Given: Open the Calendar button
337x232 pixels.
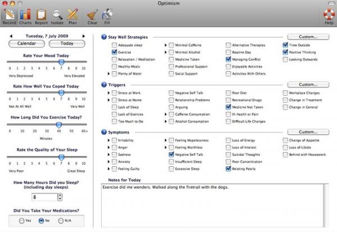Looking at the screenshot, I should pos(26,44).
